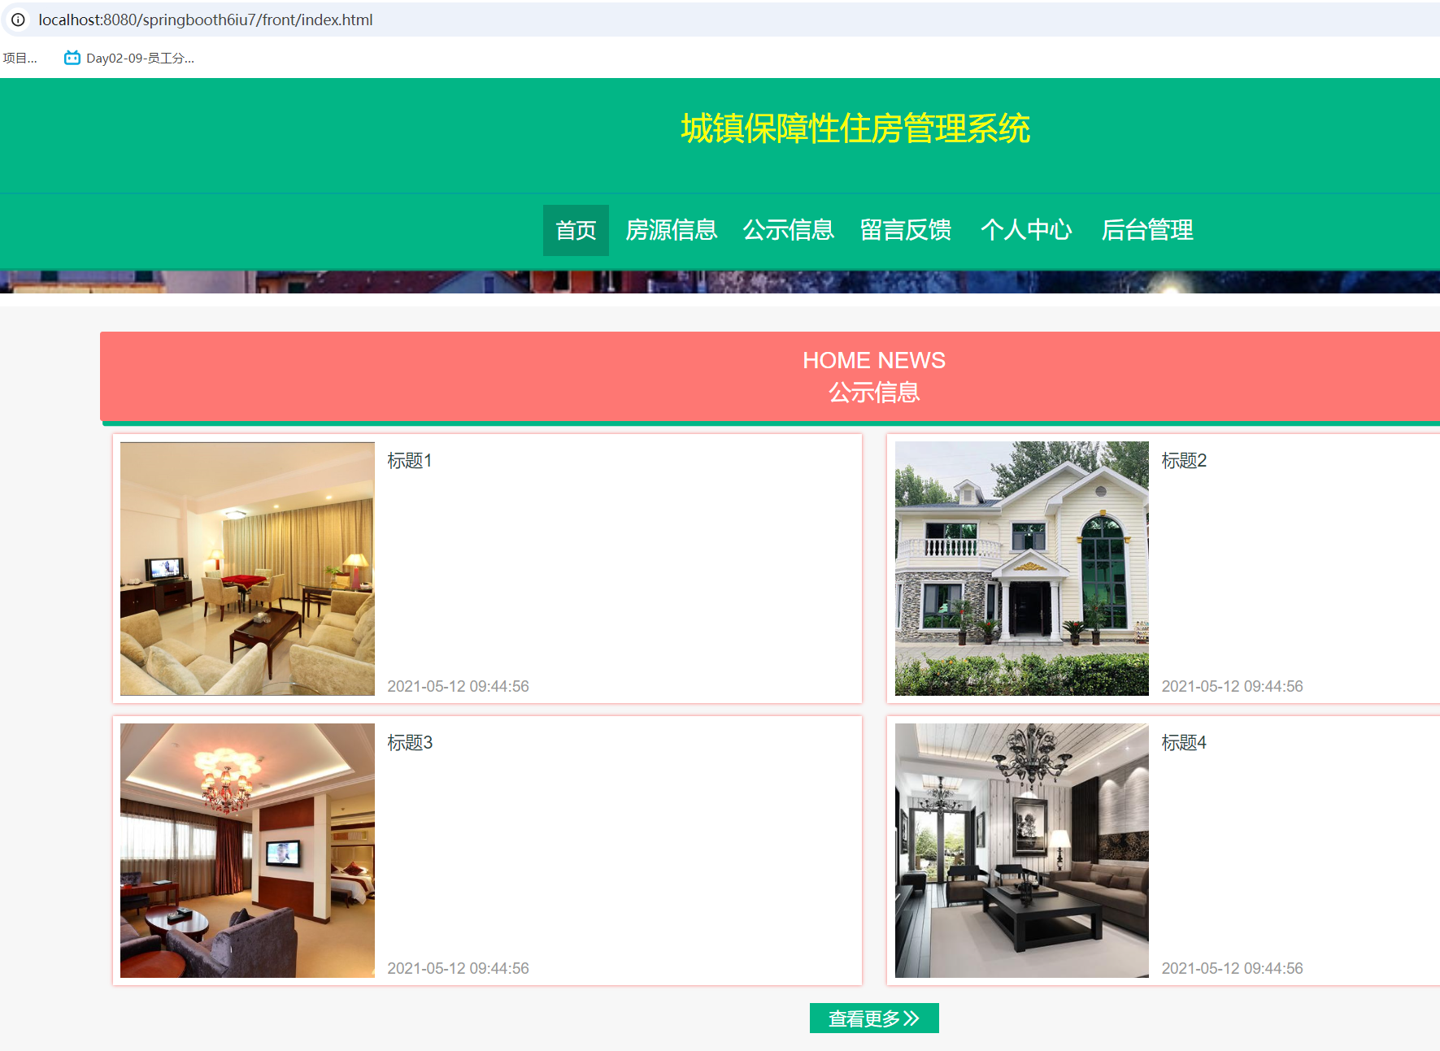Select the 首页 navigation tab
The image size is (1440, 1051).
575,230
